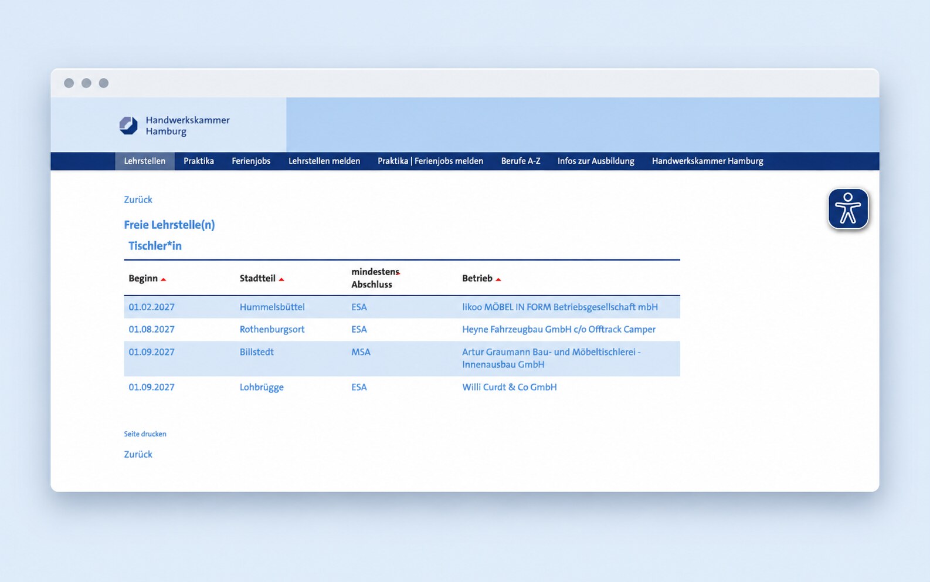This screenshot has height=582, width=930.
Task: Click the date 01.02.2027
Action: tap(152, 307)
